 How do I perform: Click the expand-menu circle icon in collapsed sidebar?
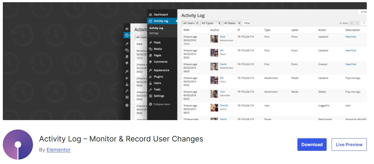[127, 105]
